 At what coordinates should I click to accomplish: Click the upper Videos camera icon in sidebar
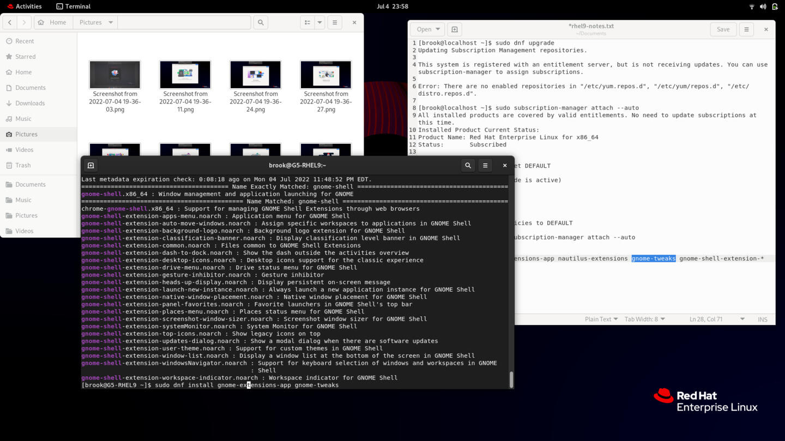tap(9, 150)
